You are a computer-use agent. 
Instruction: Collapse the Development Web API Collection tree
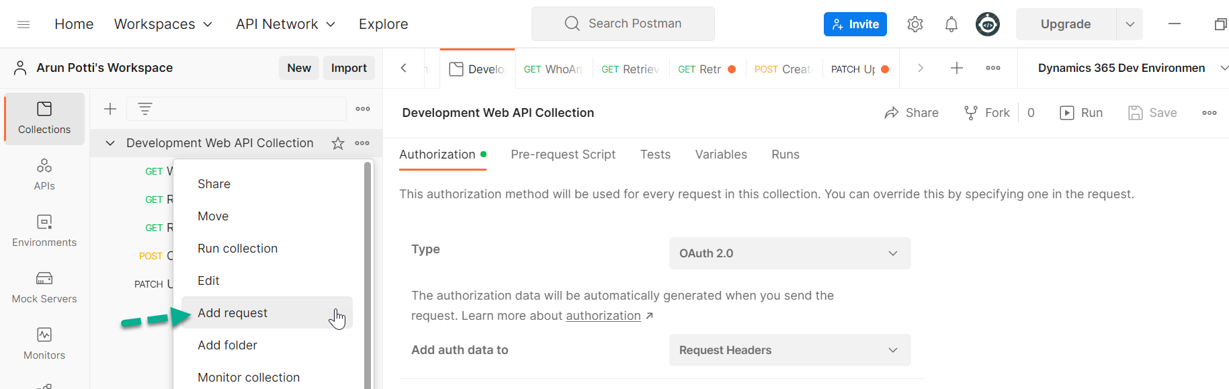[110, 143]
